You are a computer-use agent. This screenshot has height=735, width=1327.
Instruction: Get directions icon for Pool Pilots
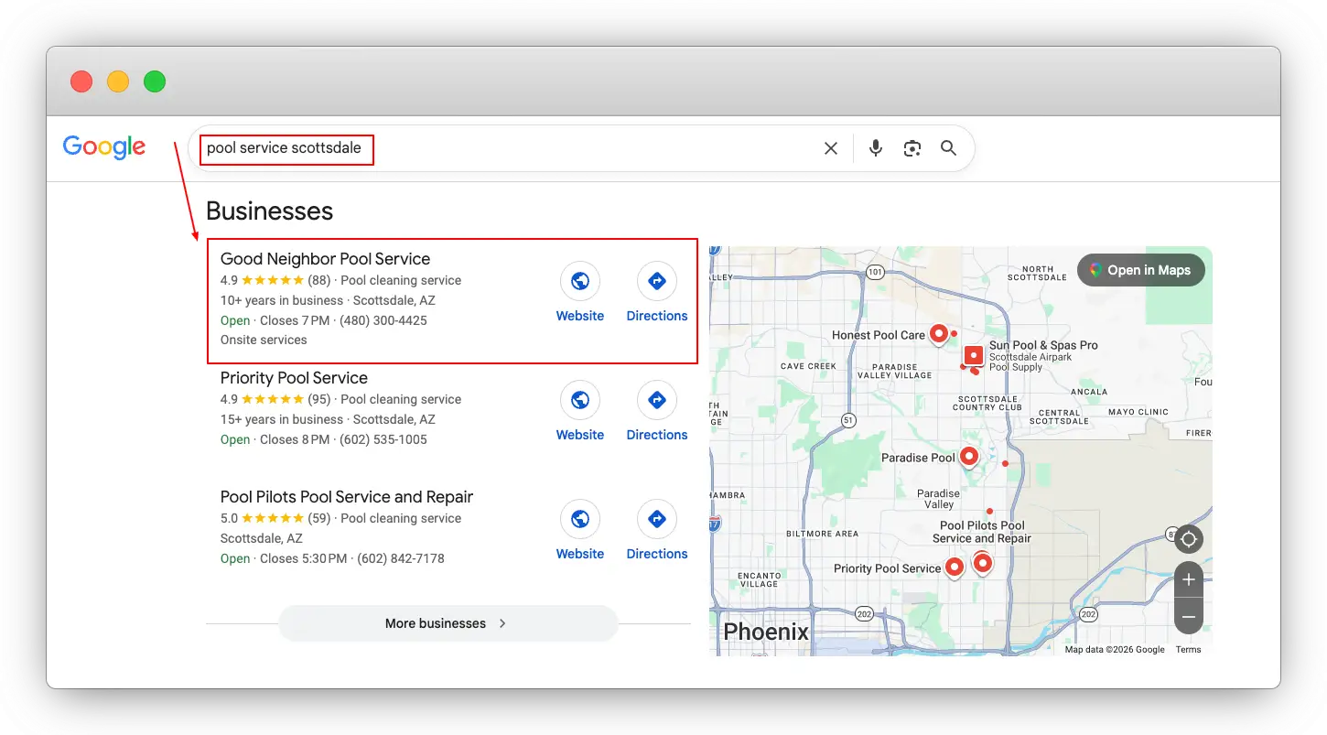657,519
